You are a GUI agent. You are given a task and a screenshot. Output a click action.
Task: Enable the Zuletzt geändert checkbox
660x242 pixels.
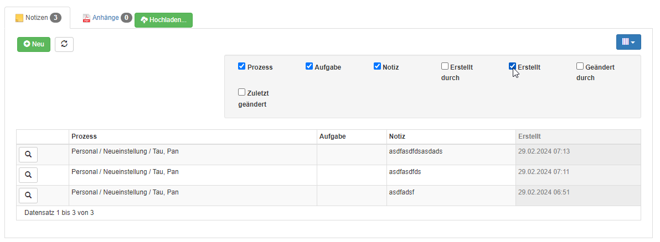(x=241, y=92)
